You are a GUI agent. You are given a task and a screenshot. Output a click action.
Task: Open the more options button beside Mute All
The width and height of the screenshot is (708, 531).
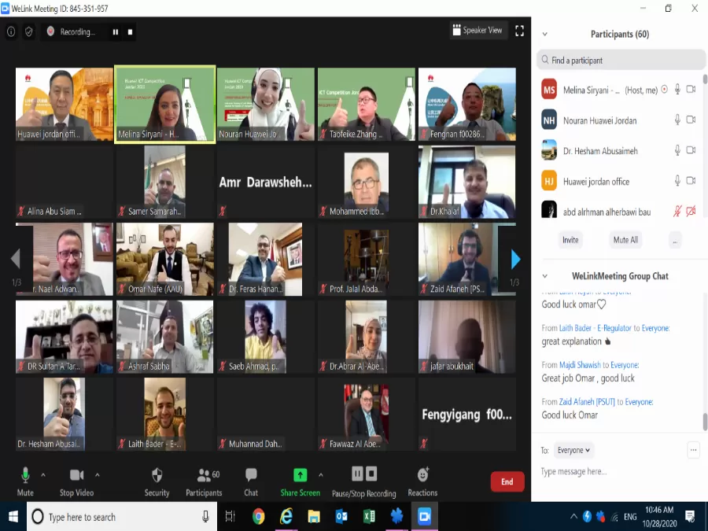click(675, 240)
